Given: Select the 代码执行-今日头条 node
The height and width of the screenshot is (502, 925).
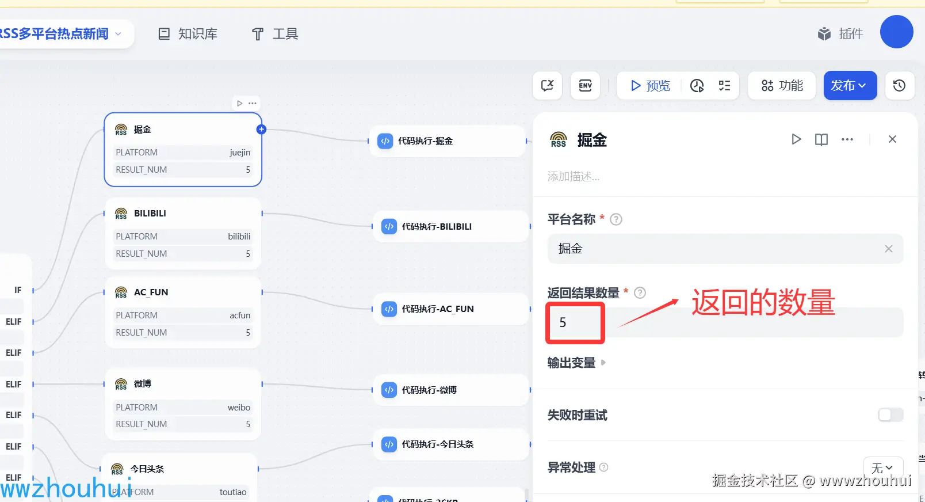Looking at the screenshot, I should coord(451,444).
